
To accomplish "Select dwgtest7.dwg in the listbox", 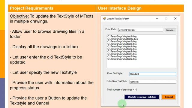I will [x=122, y=54].
